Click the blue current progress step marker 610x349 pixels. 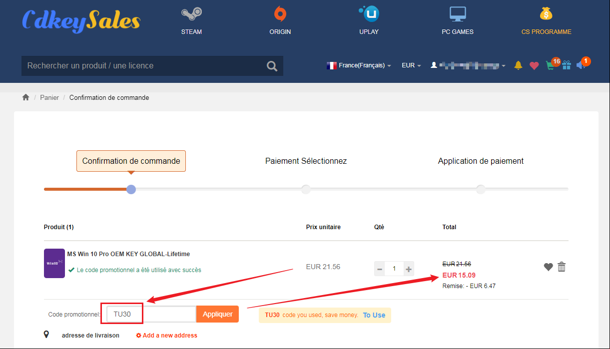pos(131,189)
